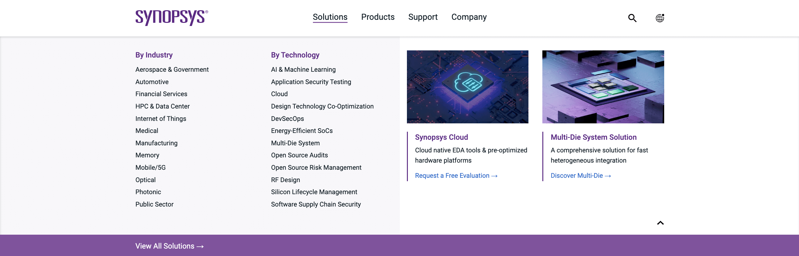Image resolution: width=799 pixels, height=256 pixels.
Task: Open the Solutions menu
Action: coord(330,17)
